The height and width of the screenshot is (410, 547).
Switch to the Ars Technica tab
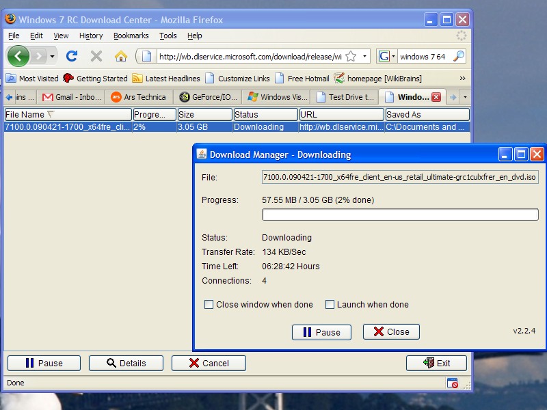139,97
